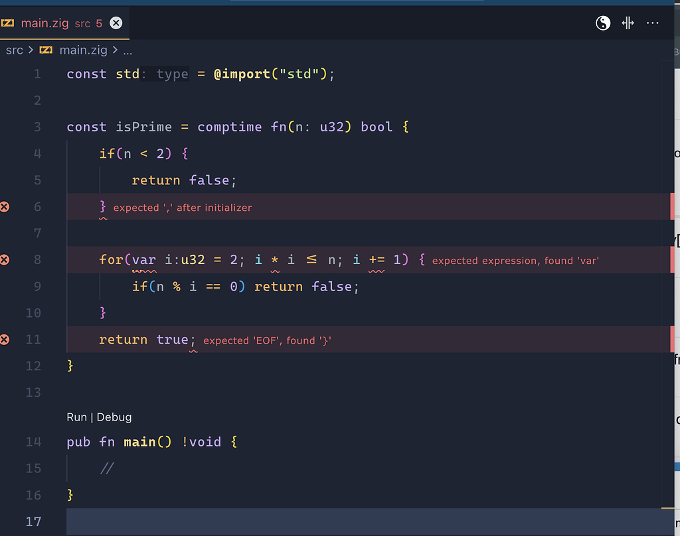Expand the src breadcrumb folder
Screen dimensions: 680x536
coord(14,50)
